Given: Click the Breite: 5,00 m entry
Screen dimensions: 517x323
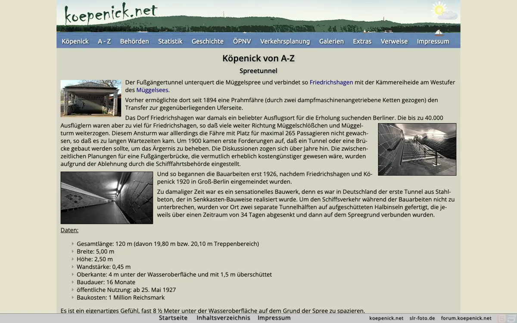Looking at the screenshot, I should coord(95,252).
